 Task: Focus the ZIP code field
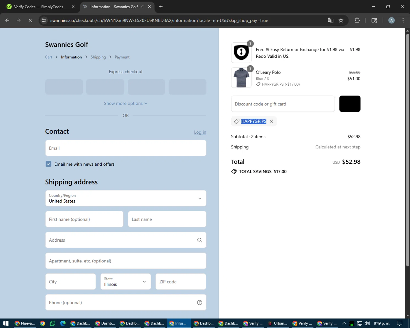[x=181, y=282]
